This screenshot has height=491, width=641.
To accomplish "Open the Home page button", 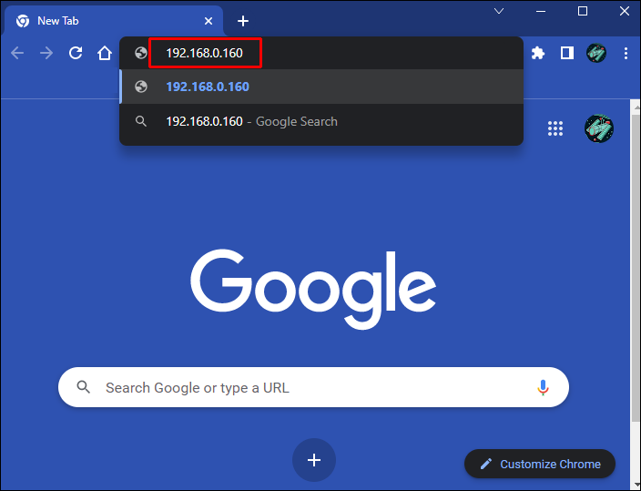I will tap(105, 53).
